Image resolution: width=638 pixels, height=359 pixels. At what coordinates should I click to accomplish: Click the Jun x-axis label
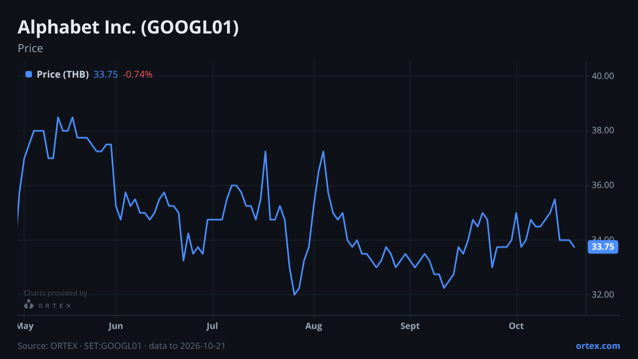point(115,325)
